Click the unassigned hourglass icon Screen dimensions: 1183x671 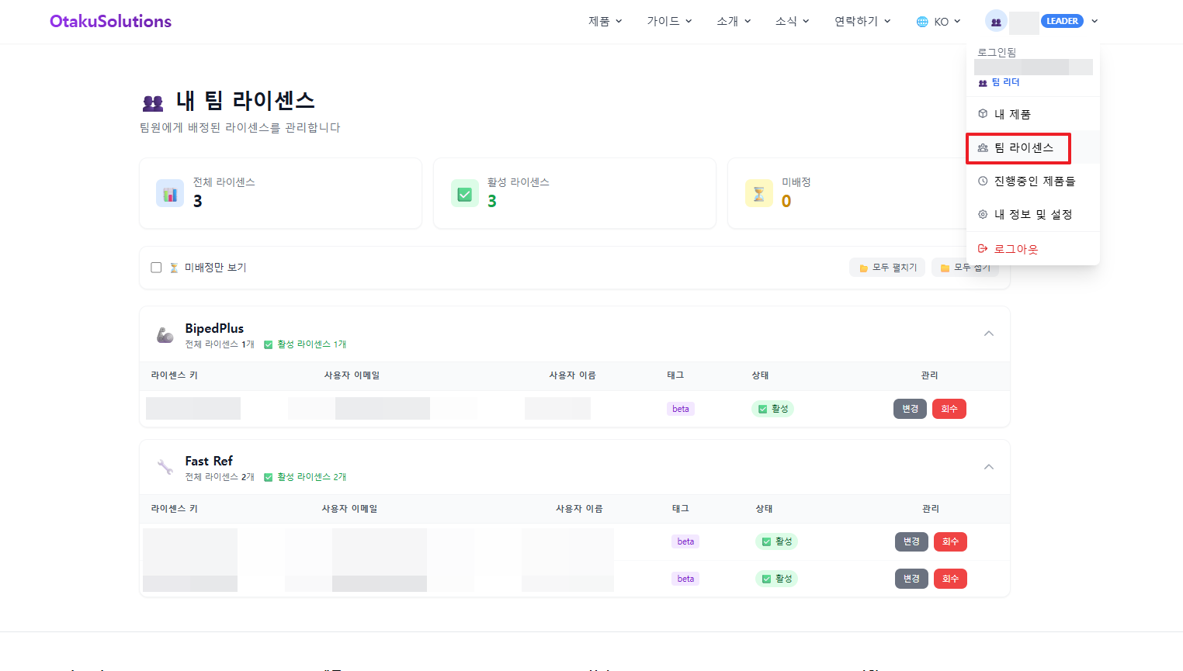coord(758,194)
